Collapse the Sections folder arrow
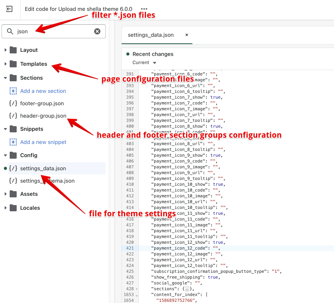Screen dimensions: 334x303 [5, 78]
